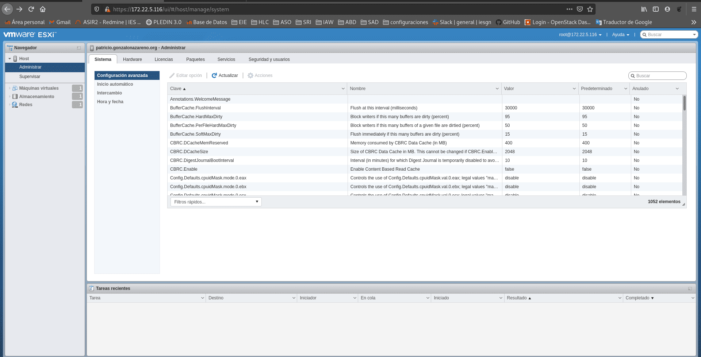Open the browser home page icon
Image resolution: width=701 pixels, height=357 pixels.
coord(43,9)
